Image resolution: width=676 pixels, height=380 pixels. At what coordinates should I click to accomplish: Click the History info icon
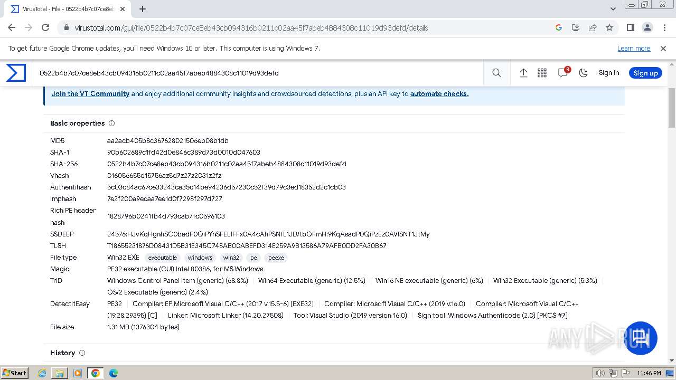pyautogui.click(x=82, y=353)
